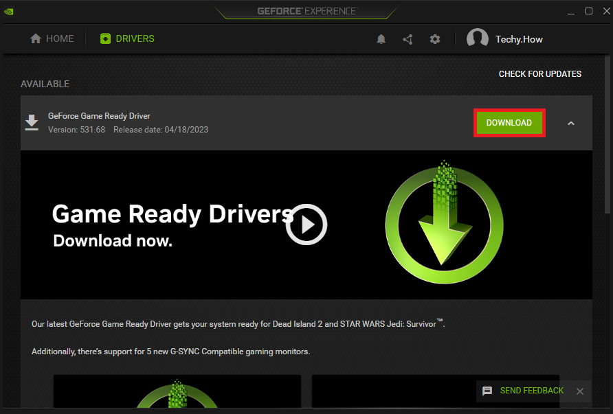Collapse the GeForce Game Ready Driver details
This screenshot has height=414, width=613.
pos(570,122)
